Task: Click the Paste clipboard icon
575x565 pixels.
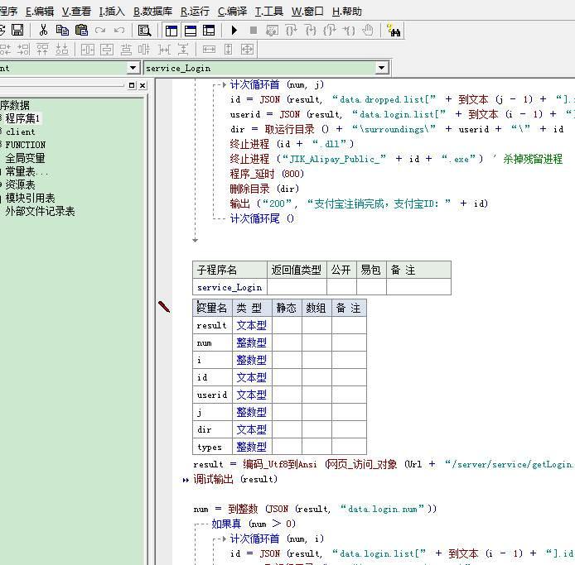Action: coord(81,30)
